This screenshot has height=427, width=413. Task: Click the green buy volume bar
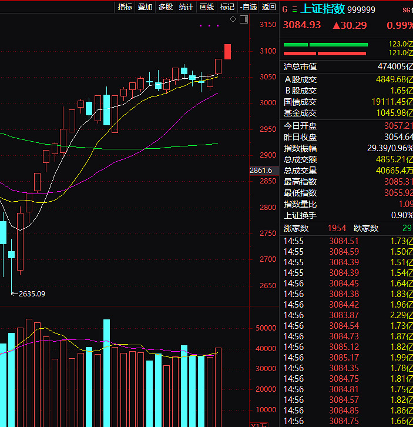[x=325, y=45]
